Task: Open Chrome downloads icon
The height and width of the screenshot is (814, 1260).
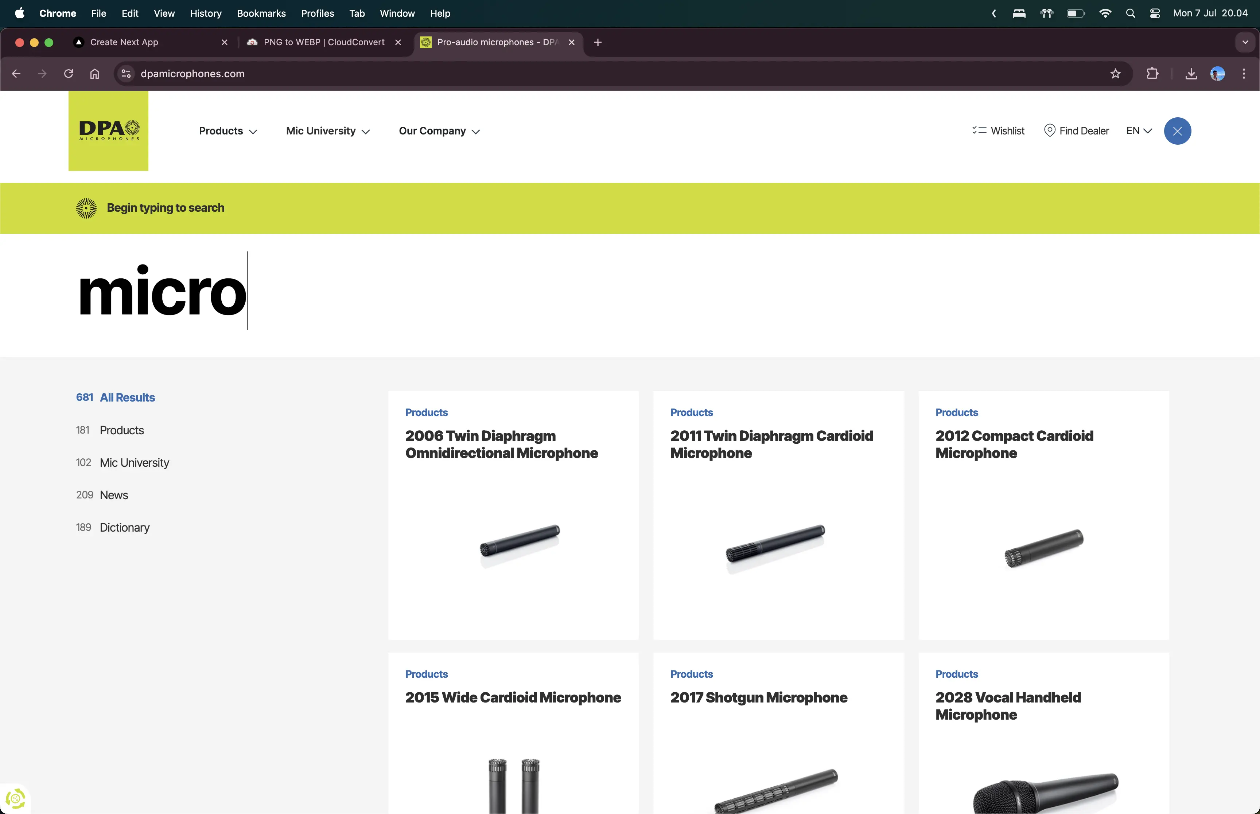Action: click(1191, 74)
